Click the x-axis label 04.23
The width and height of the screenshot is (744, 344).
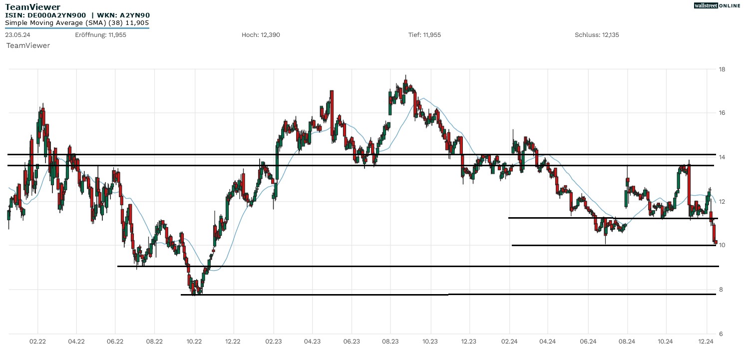click(x=312, y=342)
